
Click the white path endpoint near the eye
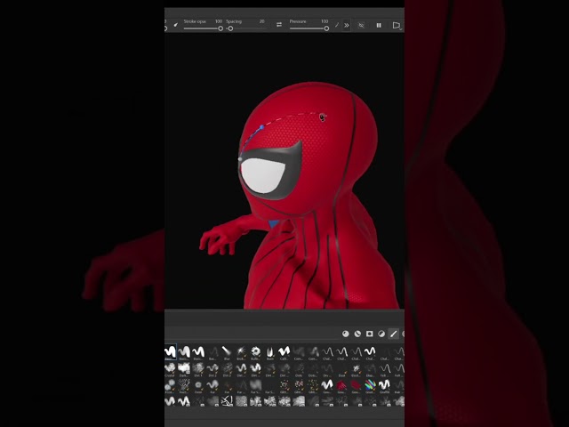pyautogui.click(x=240, y=159)
